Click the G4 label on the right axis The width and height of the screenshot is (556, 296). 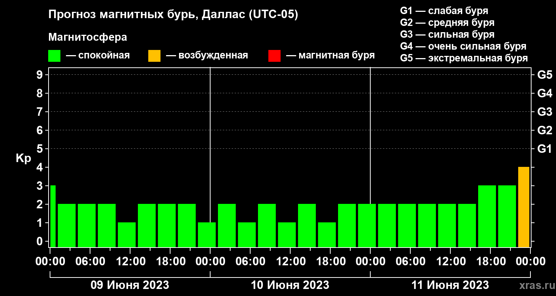[545, 93]
